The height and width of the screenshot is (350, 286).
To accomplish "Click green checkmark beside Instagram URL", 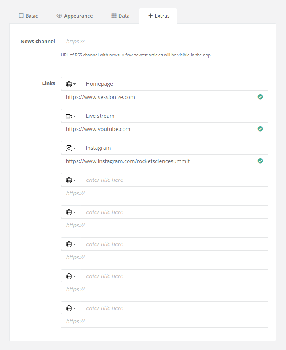I will (x=260, y=161).
